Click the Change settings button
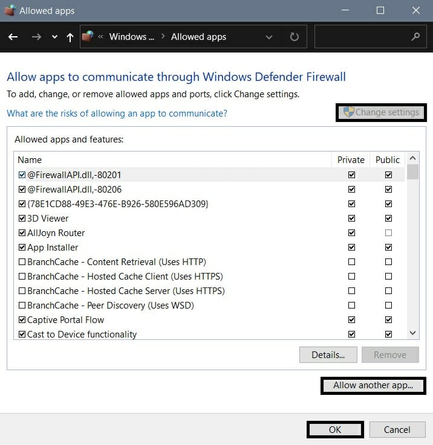 [x=381, y=112]
